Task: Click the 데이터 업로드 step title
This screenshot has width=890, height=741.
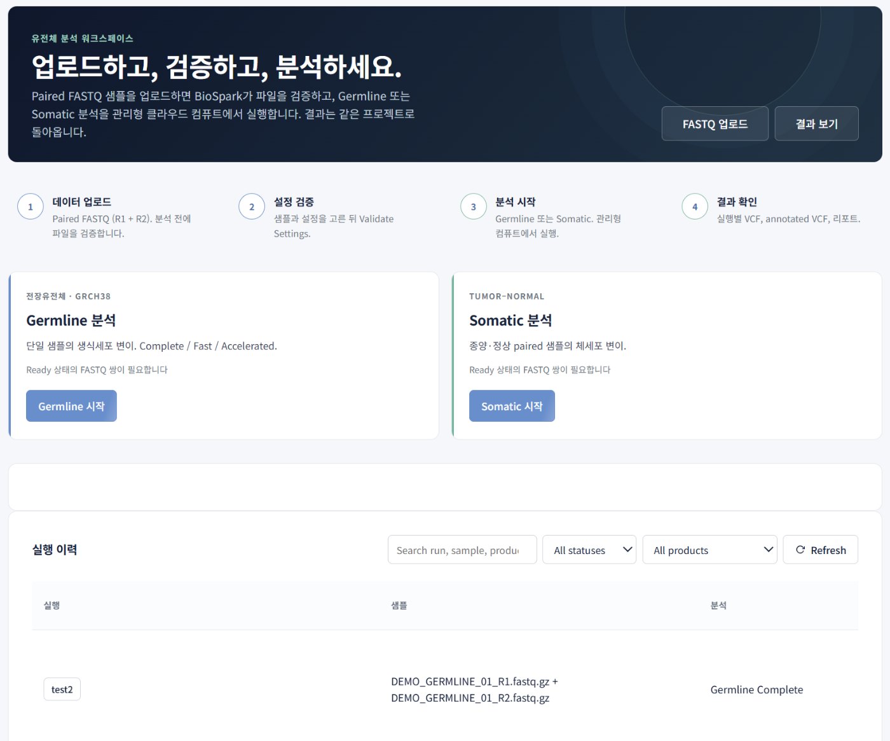Action: tap(82, 202)
